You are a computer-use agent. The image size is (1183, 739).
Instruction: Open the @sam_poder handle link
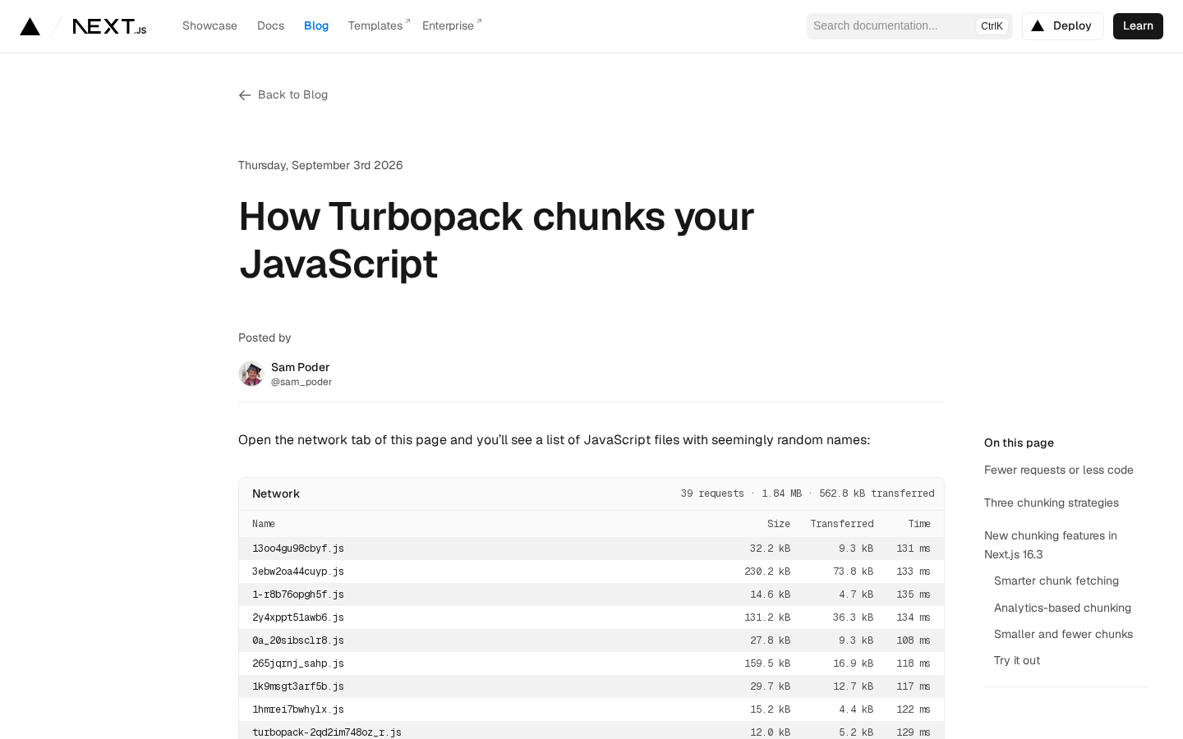click(x=302, y=382)
